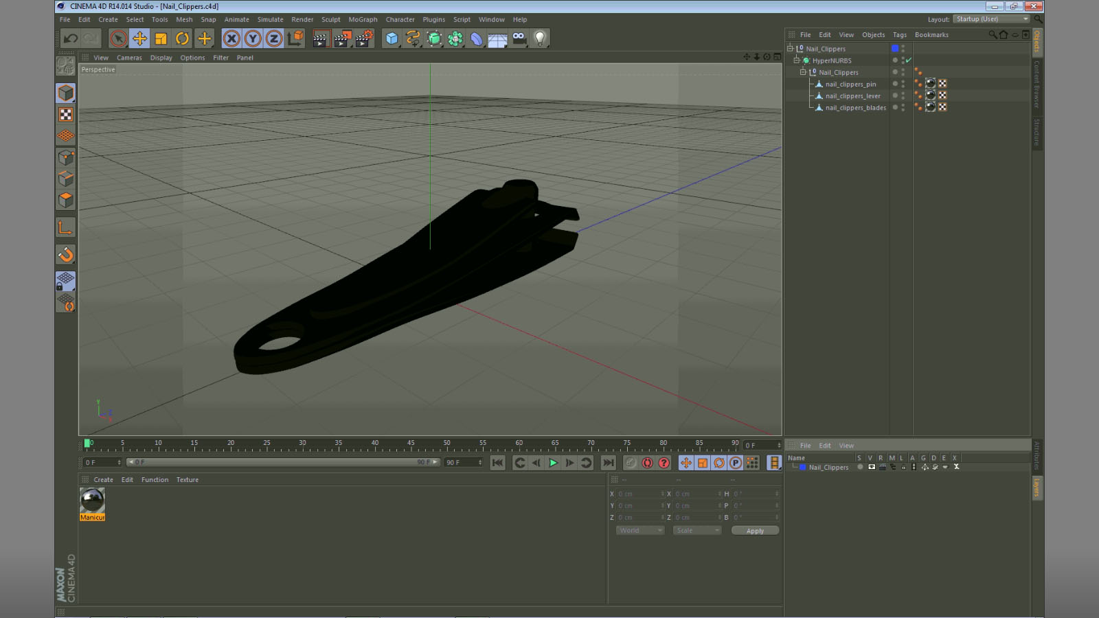
Task: Enable Axis mode
Action: [66, 227]
